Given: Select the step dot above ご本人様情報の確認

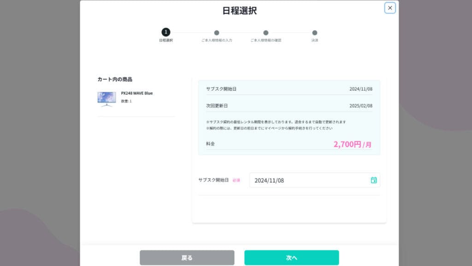Looking at the screenshot, I should pyautogui.click(x=266, y=33).
